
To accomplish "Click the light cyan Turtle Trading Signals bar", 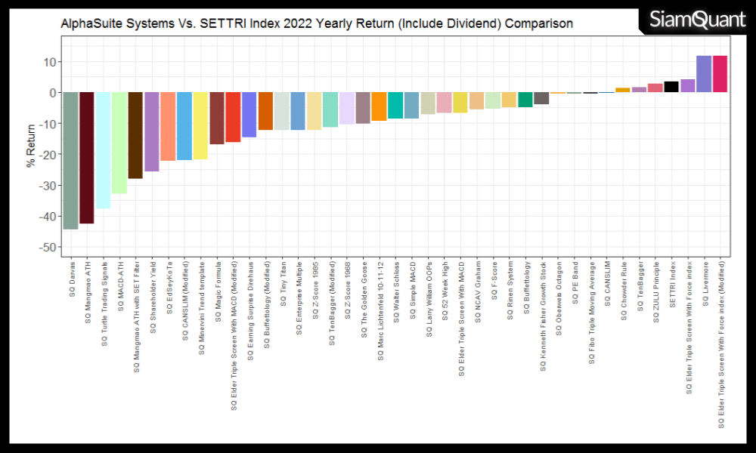I will click(x=103, y=150).
